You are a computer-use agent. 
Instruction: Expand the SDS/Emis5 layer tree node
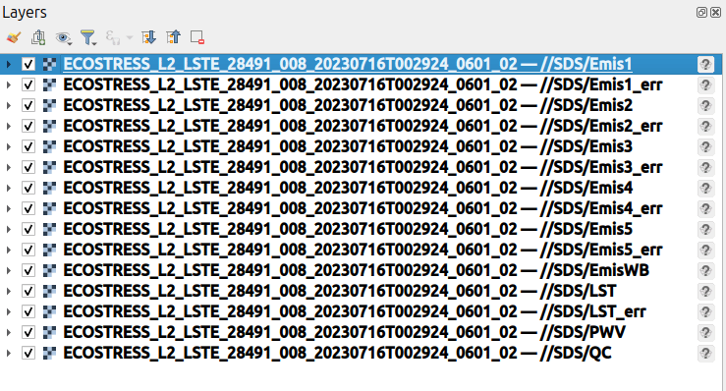pos(8,229)
